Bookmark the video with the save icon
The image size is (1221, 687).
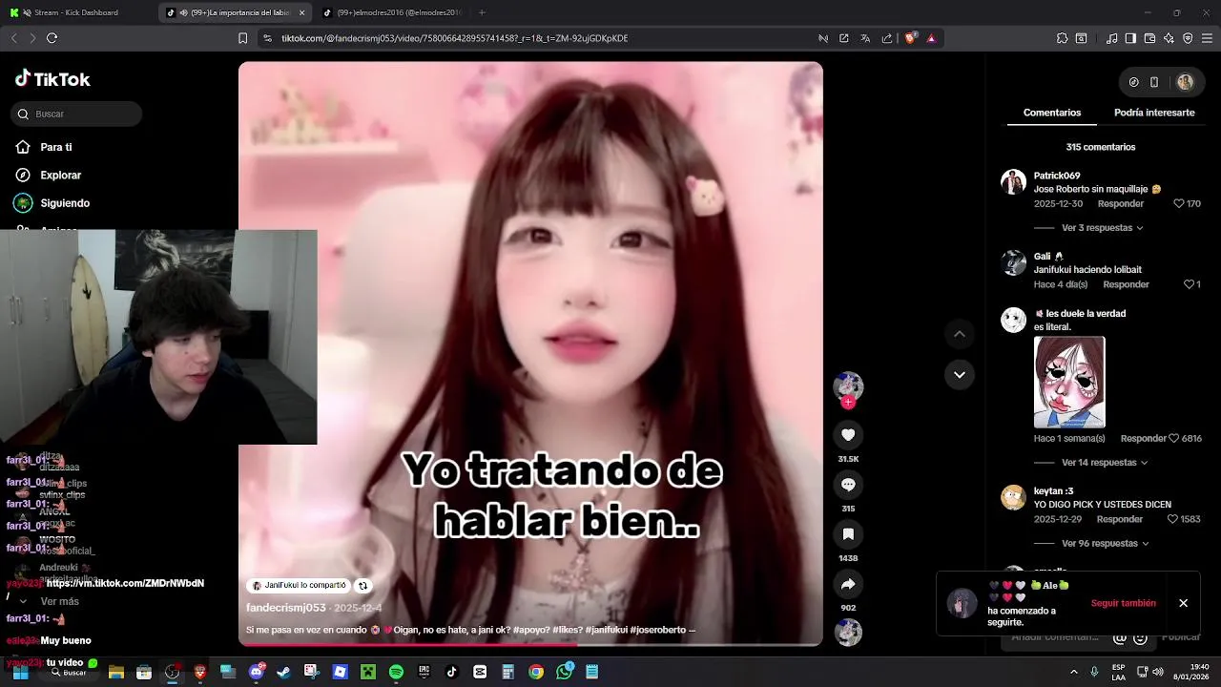pos(848,534)
